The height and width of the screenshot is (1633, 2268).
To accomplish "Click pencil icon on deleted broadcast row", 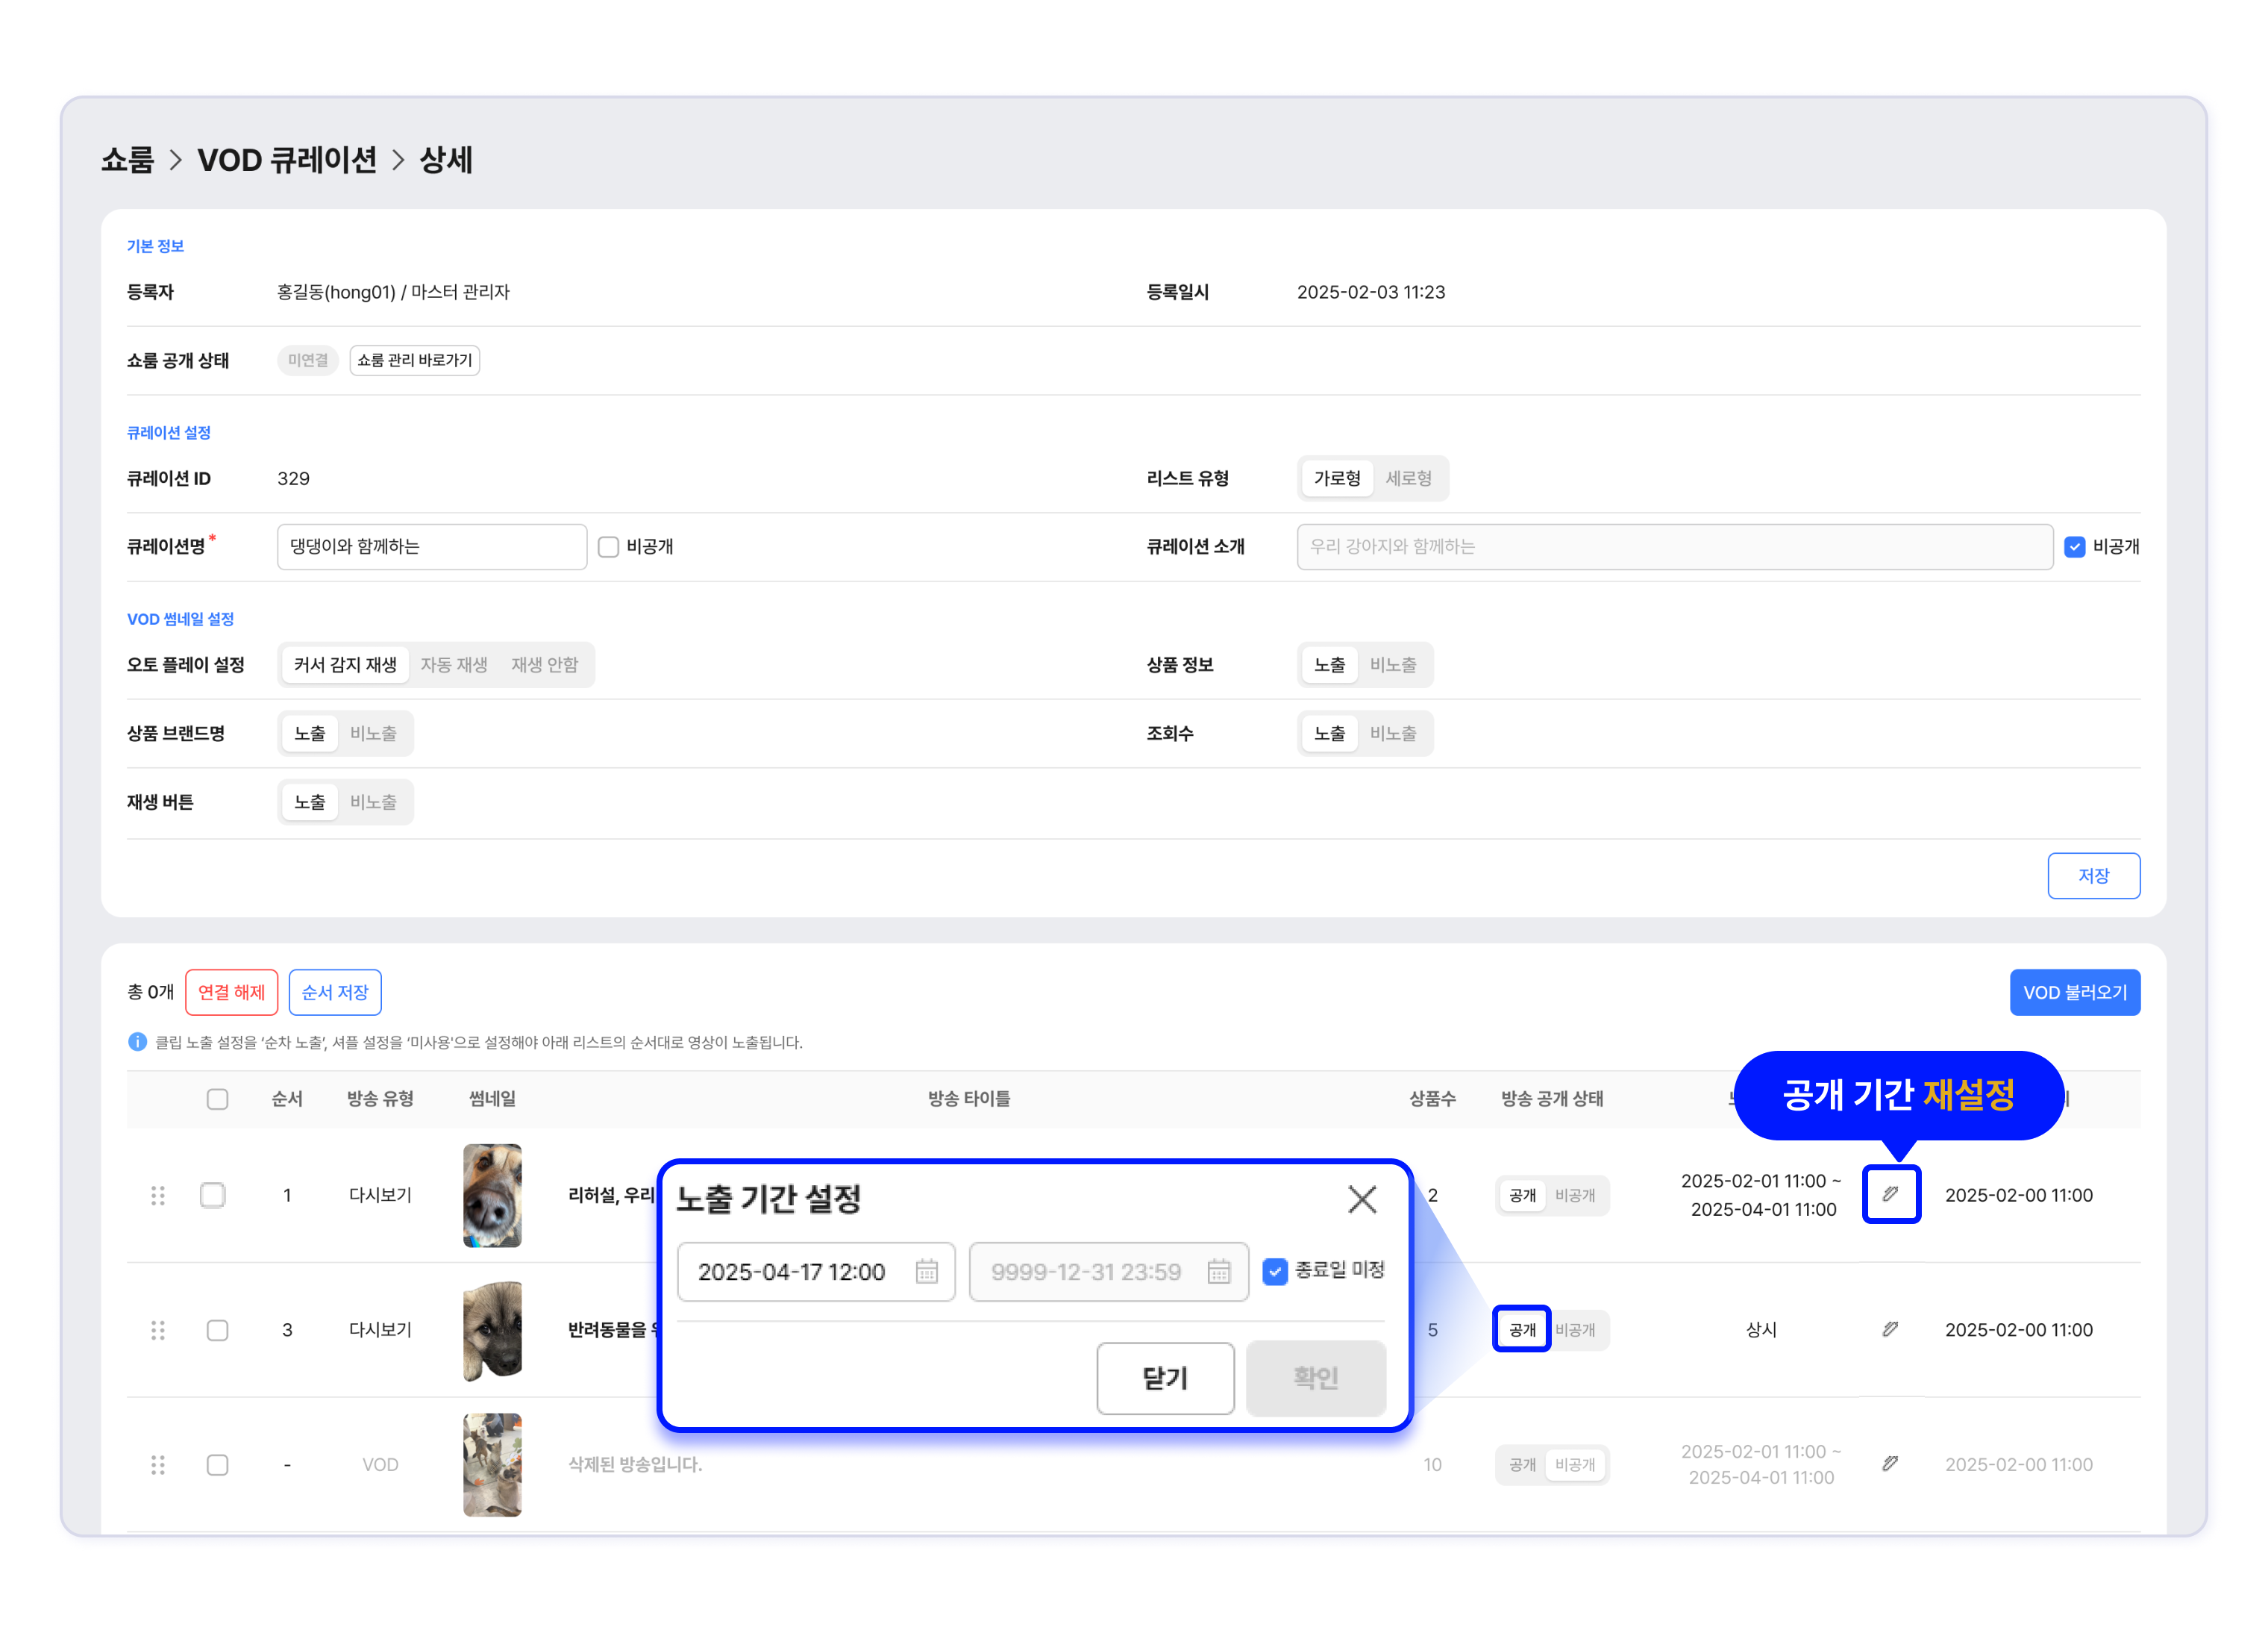I will (1890, 1463).
